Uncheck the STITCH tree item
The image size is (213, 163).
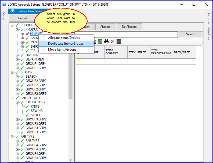tap(27, 115)
